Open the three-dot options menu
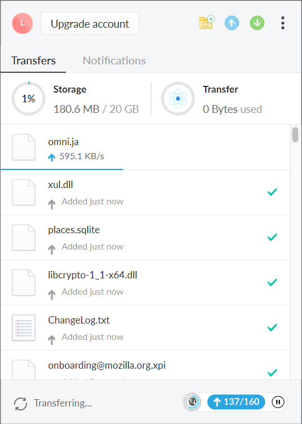 pyautogui.click(x=283, y=23)
